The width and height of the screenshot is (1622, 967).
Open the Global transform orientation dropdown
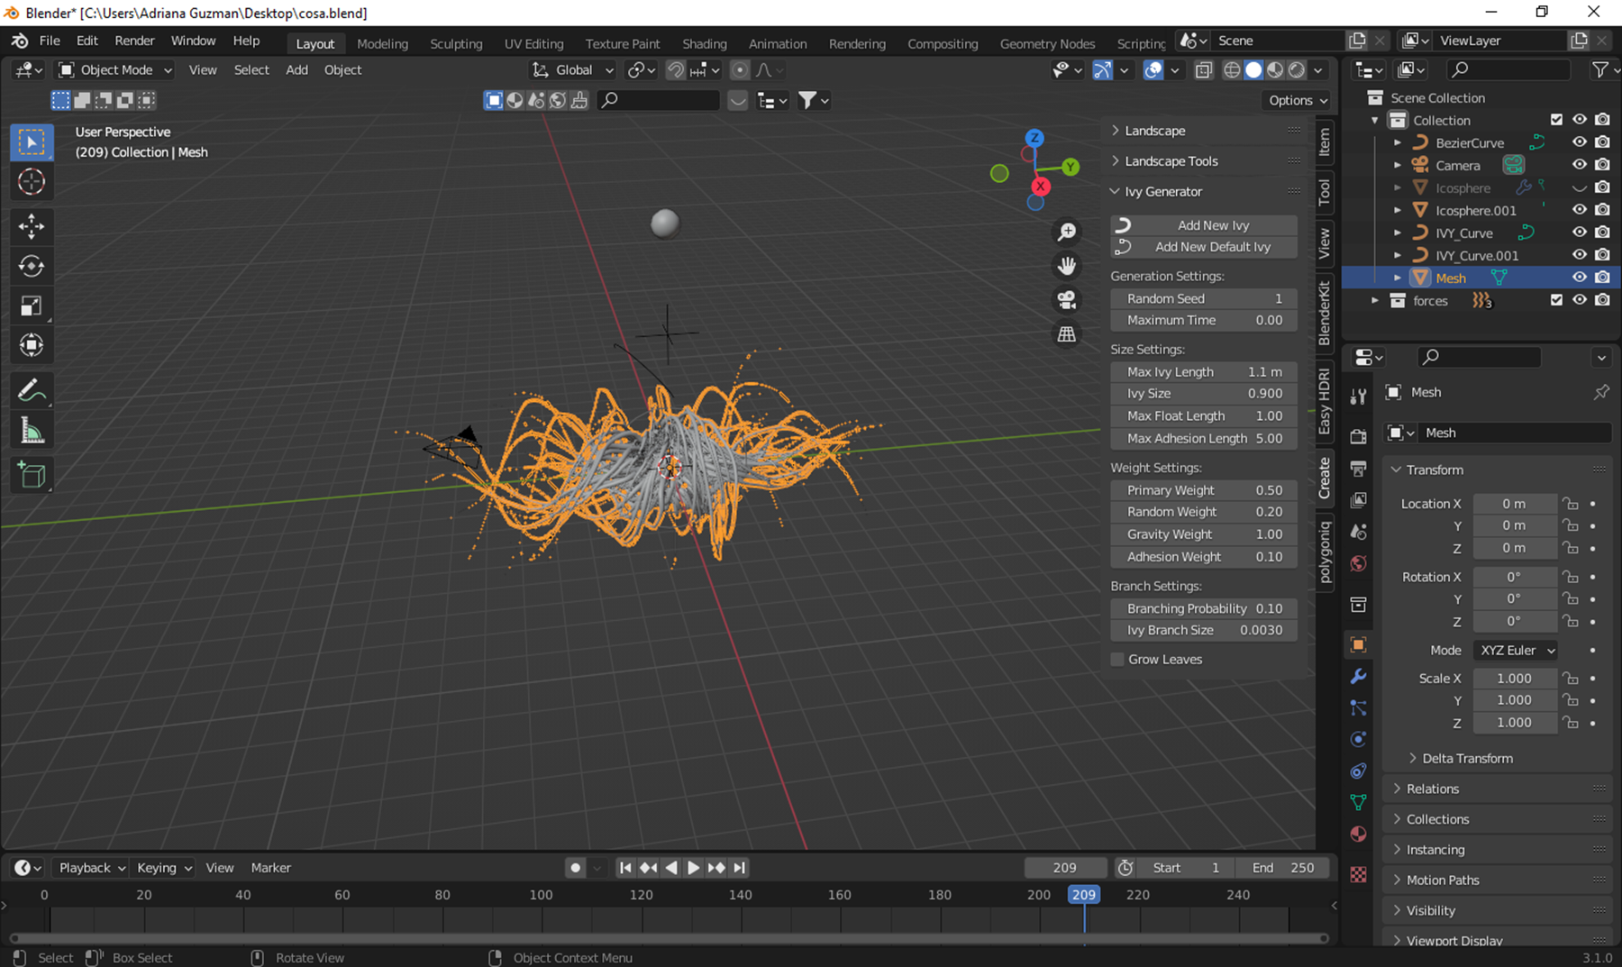[x=572, y=70]
